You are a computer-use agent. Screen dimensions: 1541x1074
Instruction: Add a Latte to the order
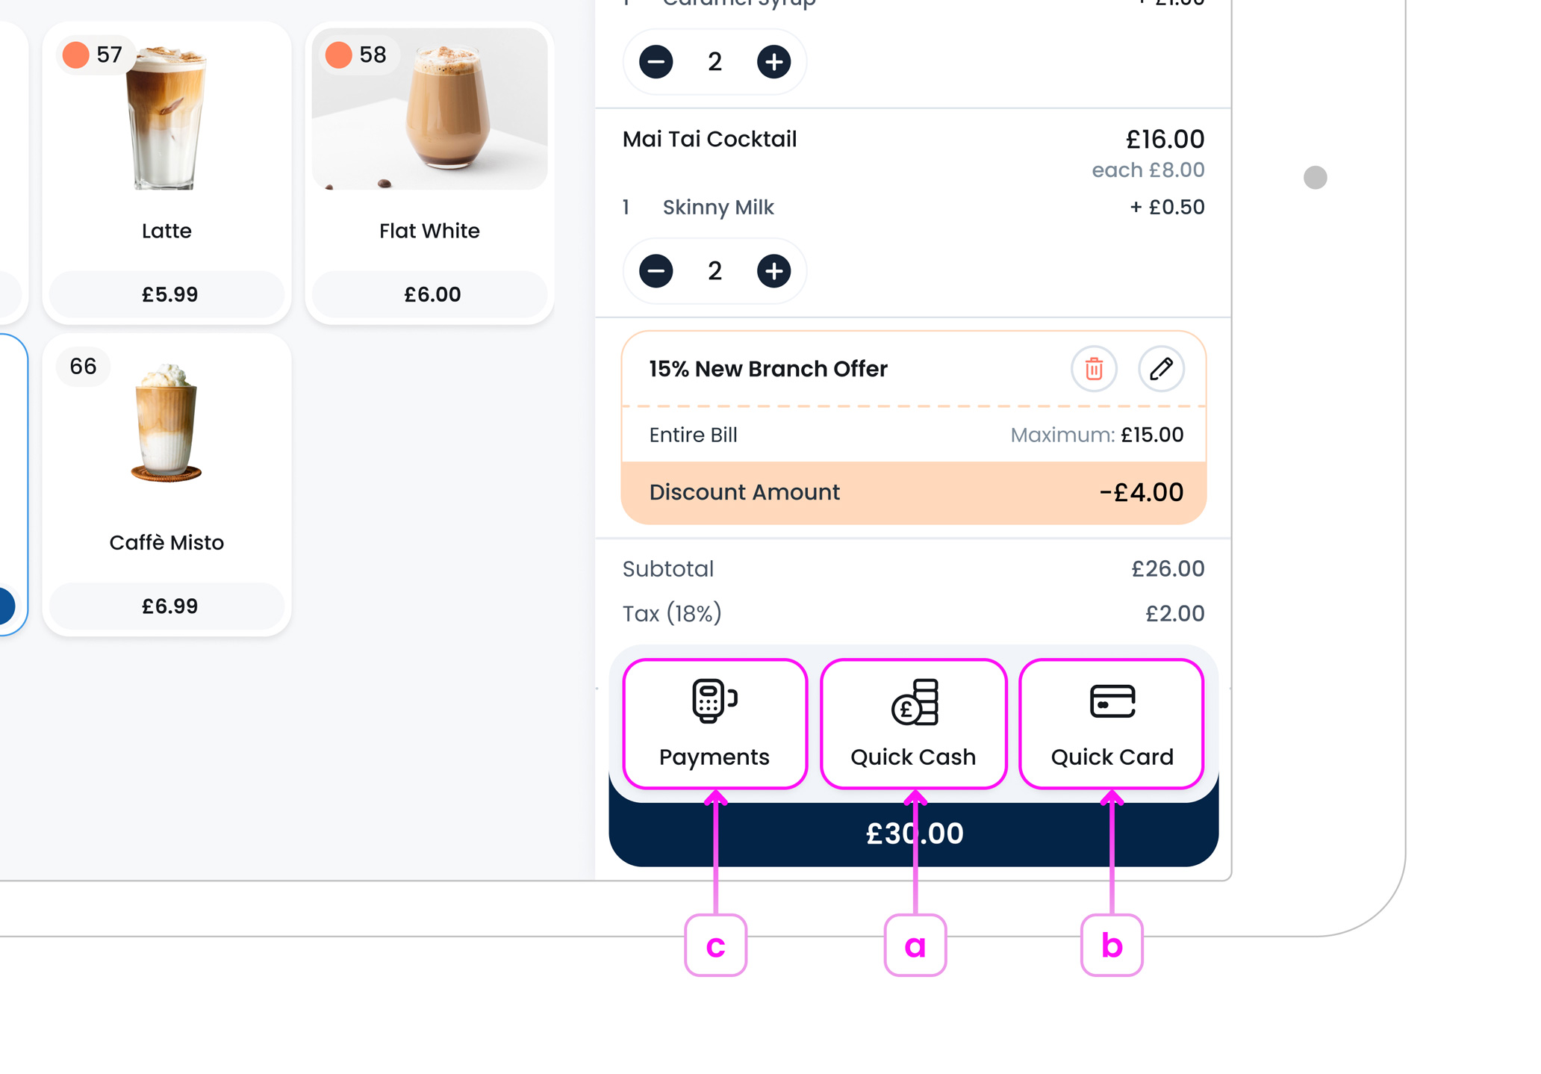tap(166, 172)
